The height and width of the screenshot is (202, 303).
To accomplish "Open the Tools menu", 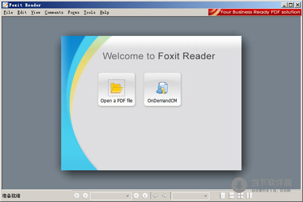I will click(89, 12).
